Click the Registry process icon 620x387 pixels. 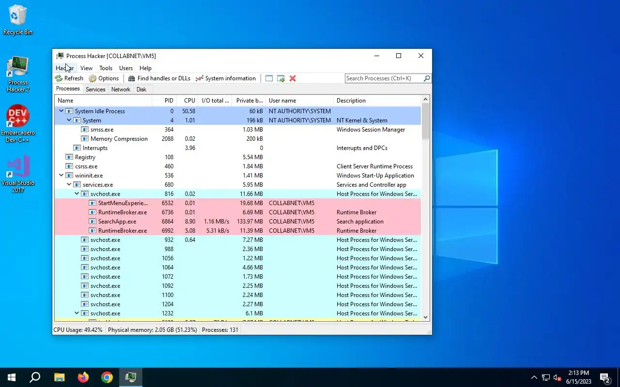click(x=69, y=157)
